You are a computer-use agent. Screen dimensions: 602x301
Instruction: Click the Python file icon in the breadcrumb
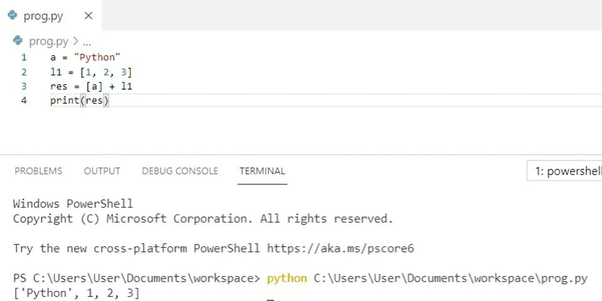tap(18, 41)
